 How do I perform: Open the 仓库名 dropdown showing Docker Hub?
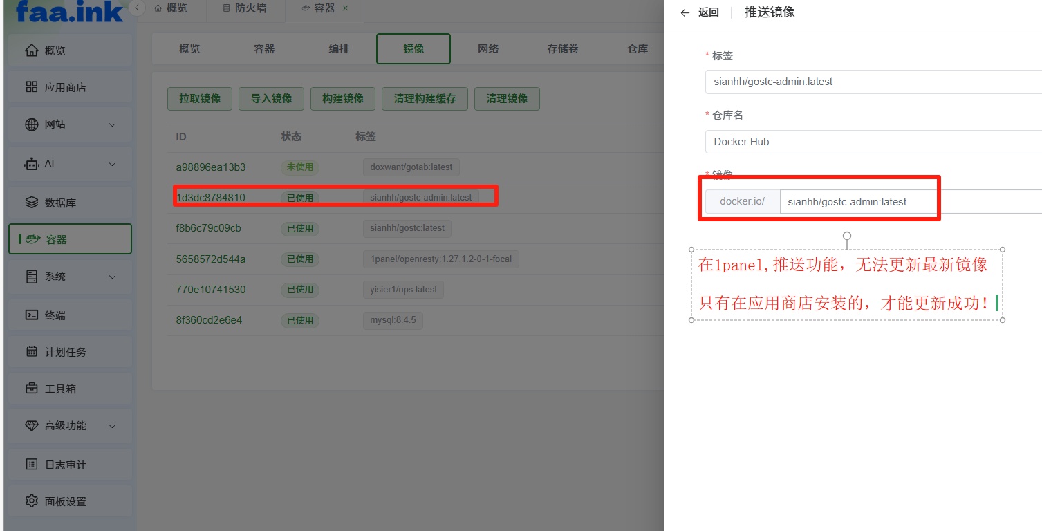click(x=873, y=141)
